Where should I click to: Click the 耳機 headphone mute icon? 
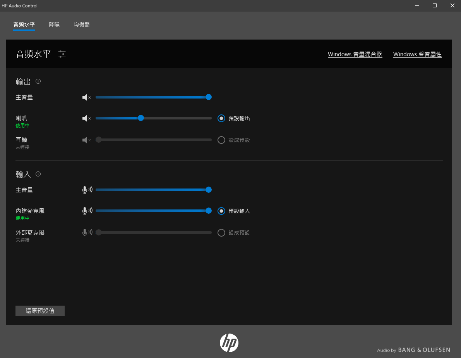(x=86, y=140)
